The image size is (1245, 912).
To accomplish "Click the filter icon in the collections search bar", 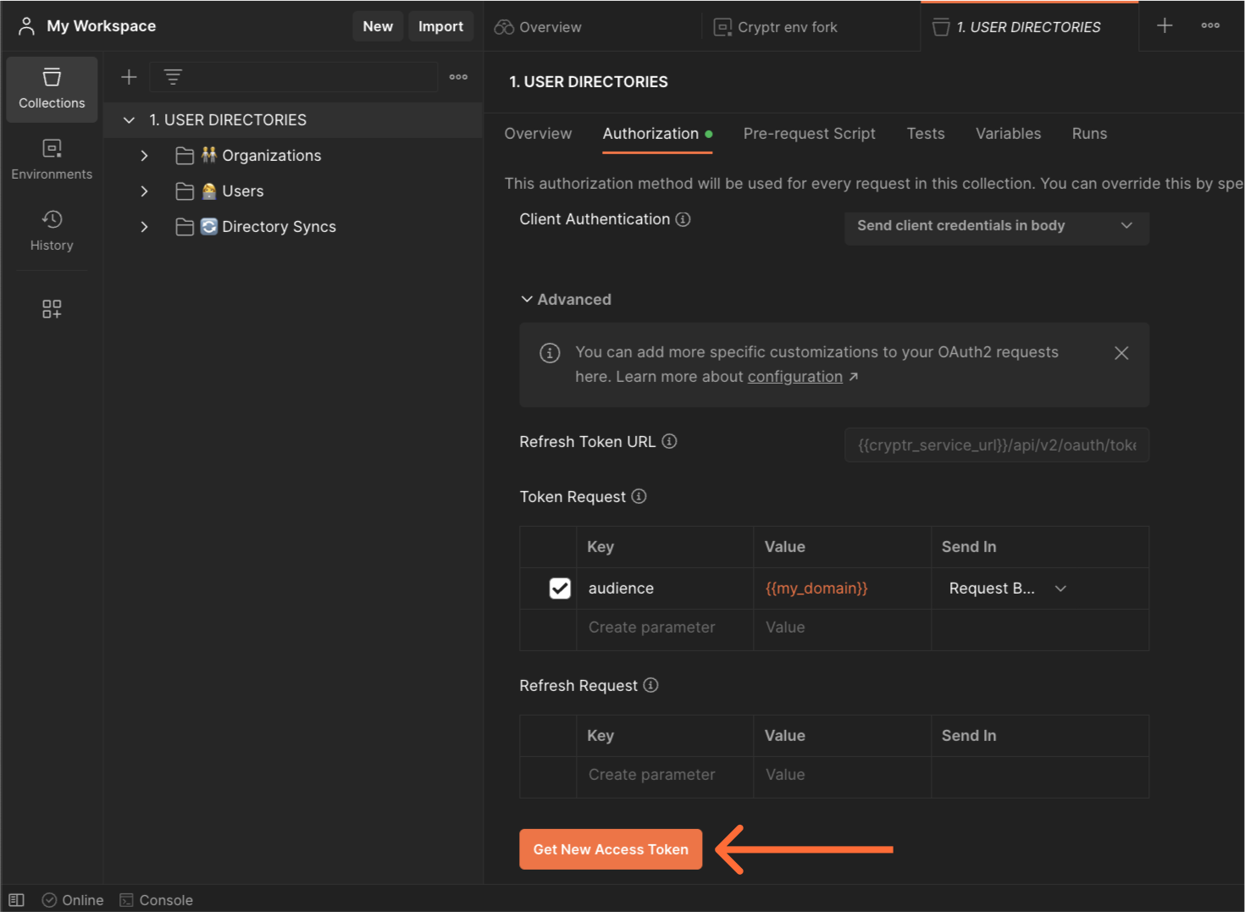I will click(x=173, y=77).
